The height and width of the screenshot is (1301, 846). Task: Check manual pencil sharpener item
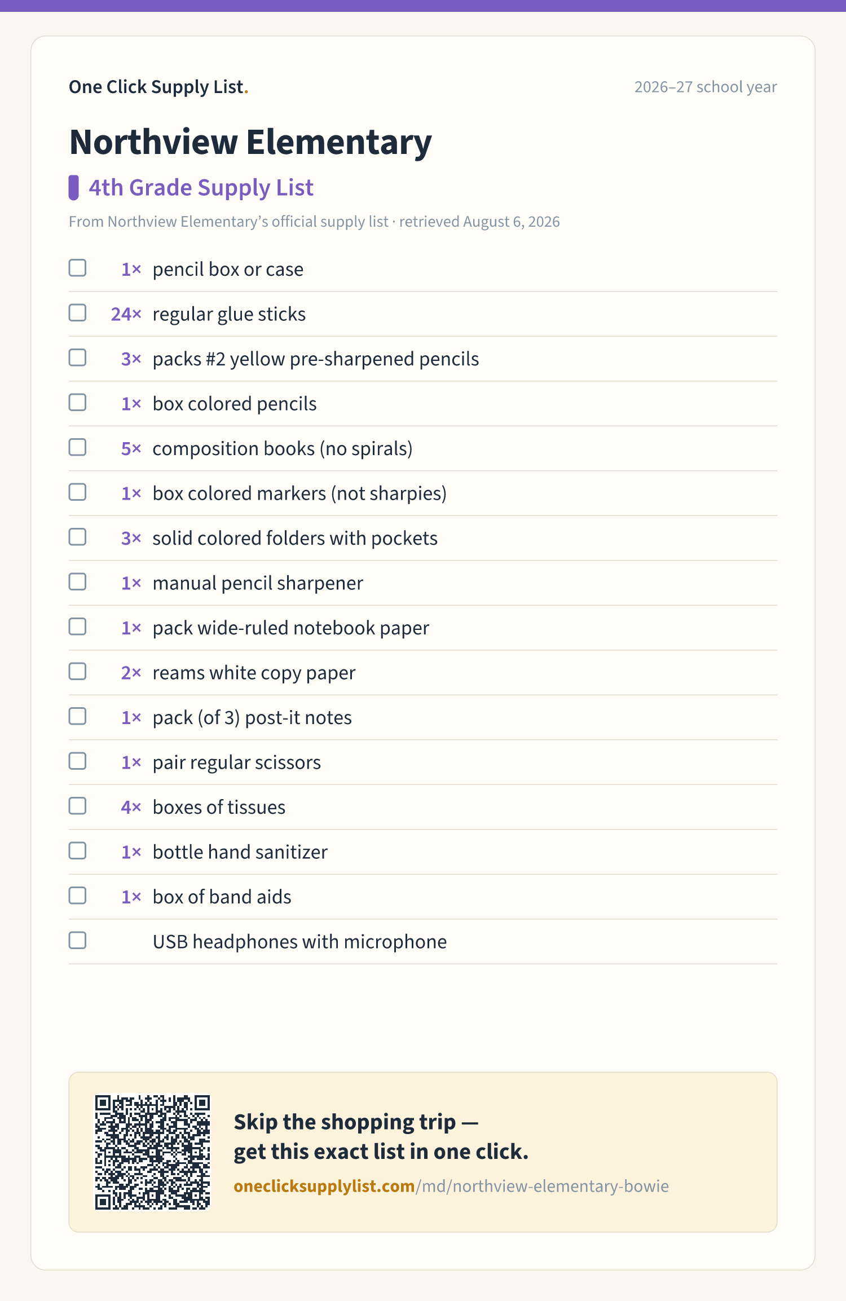click(77, 582)
